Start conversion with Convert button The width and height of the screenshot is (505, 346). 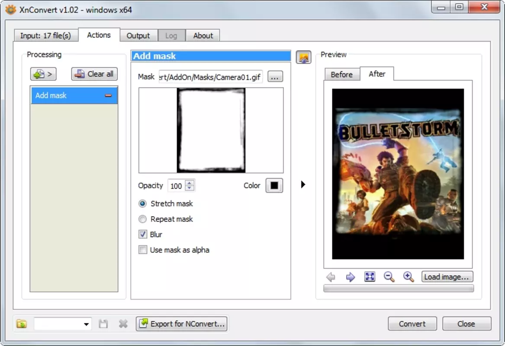[x=412, y=324]
